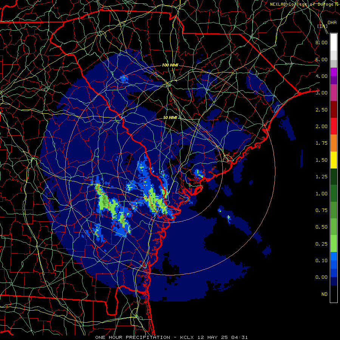The height and width of the screenshot is (340, 340).
Task: Click the orange legend color swatch
Action: coord(334,143)
